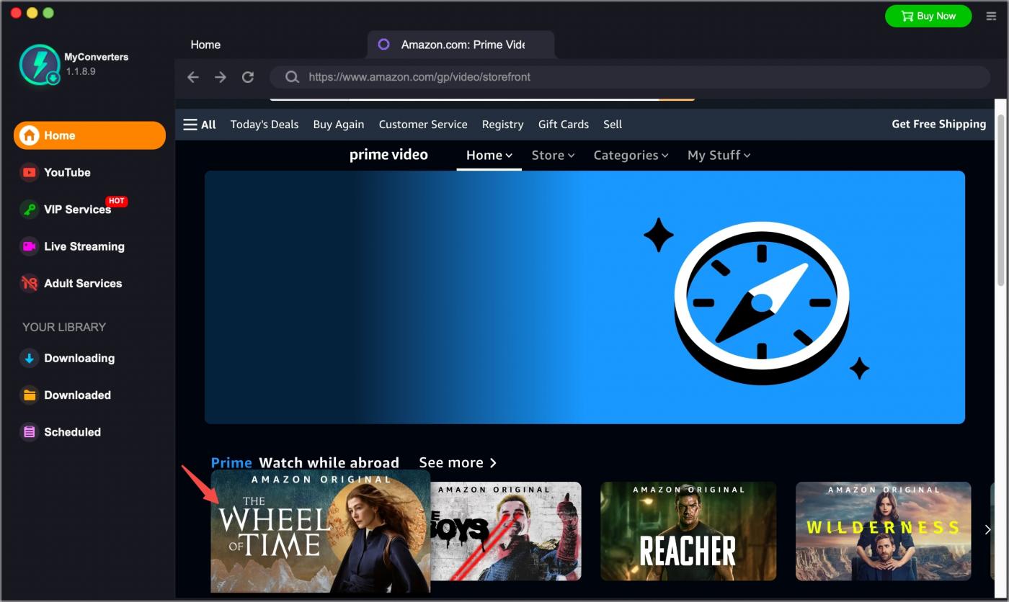Open The Wheel of Time thumbnail
The width and height of the screenshot is (1009, 602).
[321, 531]
